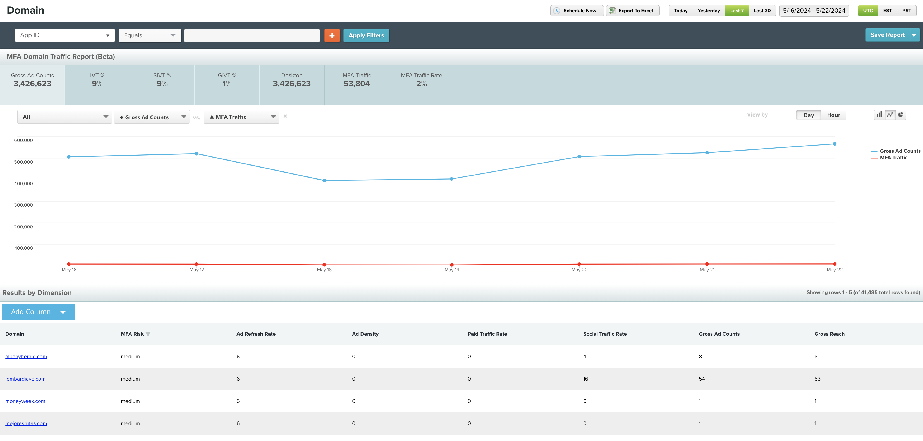Select the Gross Ad Counts summary tile
Image resolution: width=923 pixels, height=441 pixels.
tap(33, 85)
